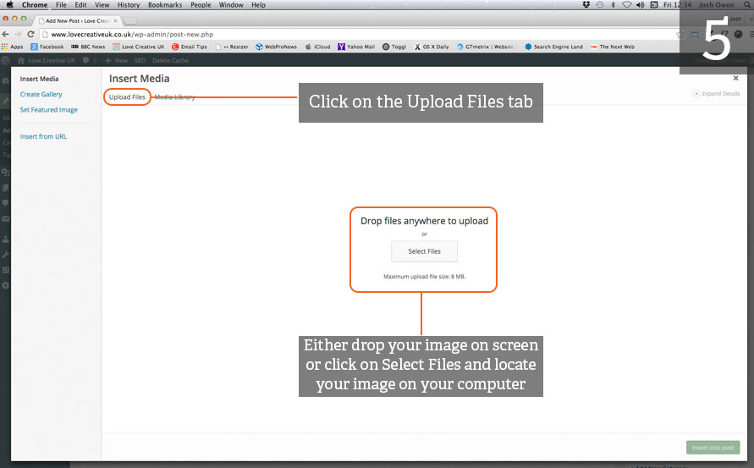754x468 pixels.
Task: Choose Insert from URL option
Action: [43, 136]
